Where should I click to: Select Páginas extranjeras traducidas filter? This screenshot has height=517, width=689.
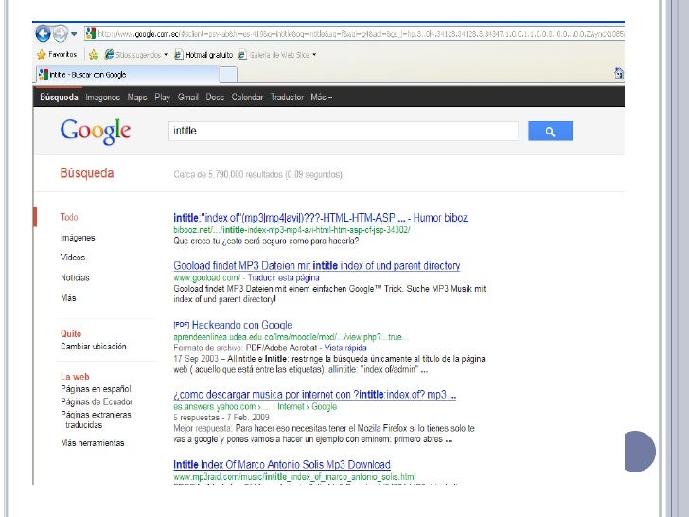click(x=96, y=419)
